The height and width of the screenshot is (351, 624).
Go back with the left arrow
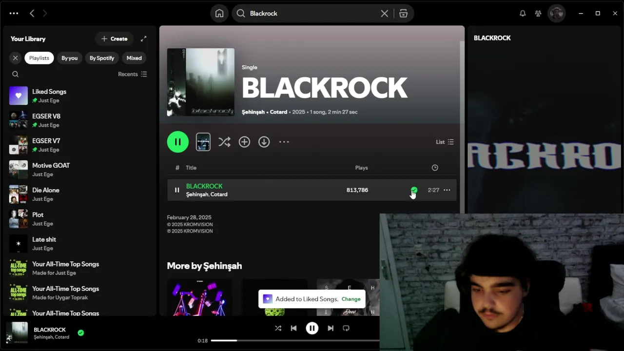[x=32, y=14]
